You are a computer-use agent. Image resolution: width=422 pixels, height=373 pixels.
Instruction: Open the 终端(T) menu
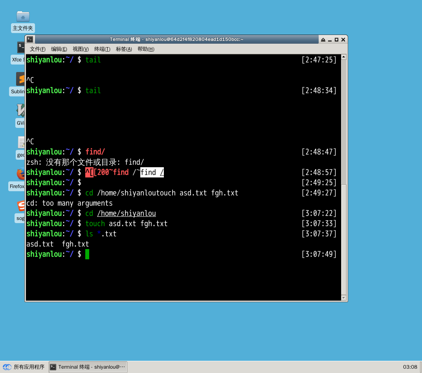click(x=102, y=49)
